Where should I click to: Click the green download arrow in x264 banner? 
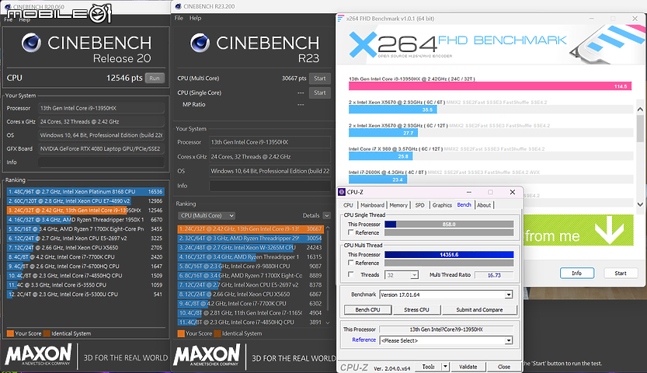[x=610, y=229]
